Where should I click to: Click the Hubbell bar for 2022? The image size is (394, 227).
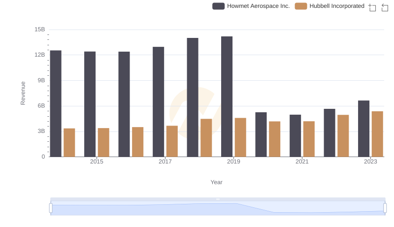click(x=343, y=136)
